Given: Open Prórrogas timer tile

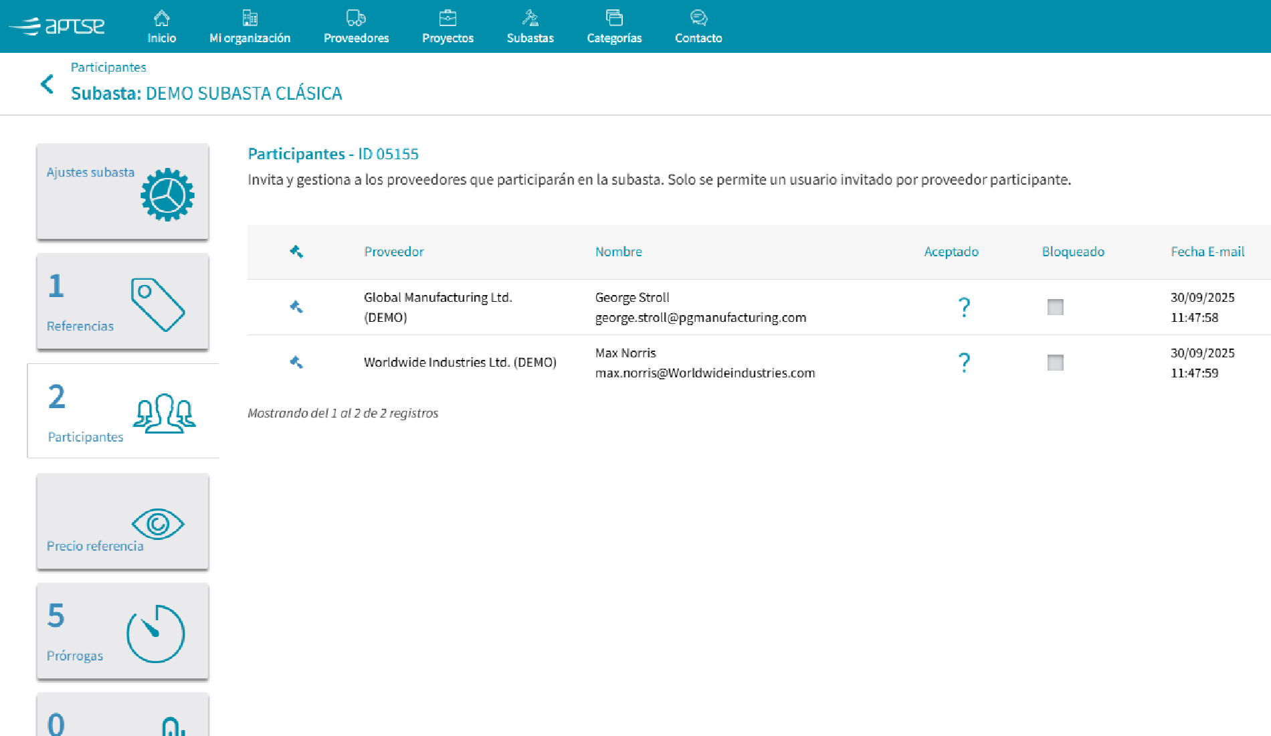Looking at the screenshot, I should pyautogui.click(x=122, y=631).
